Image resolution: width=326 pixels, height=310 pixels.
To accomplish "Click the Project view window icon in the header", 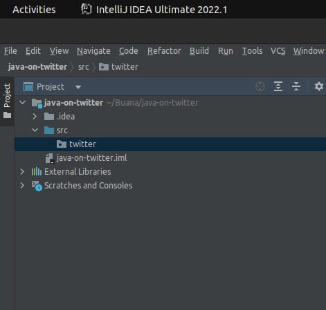I will 28,87.
